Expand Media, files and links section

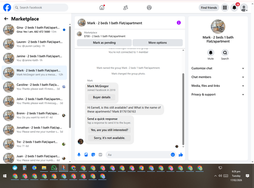218,86
